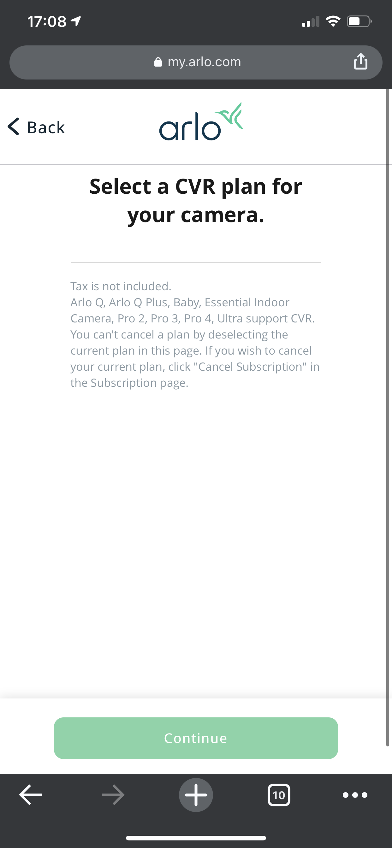Tap the my.arlo.com address field

196,62
